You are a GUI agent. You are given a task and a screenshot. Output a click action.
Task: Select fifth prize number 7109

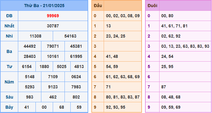[53, 77]
